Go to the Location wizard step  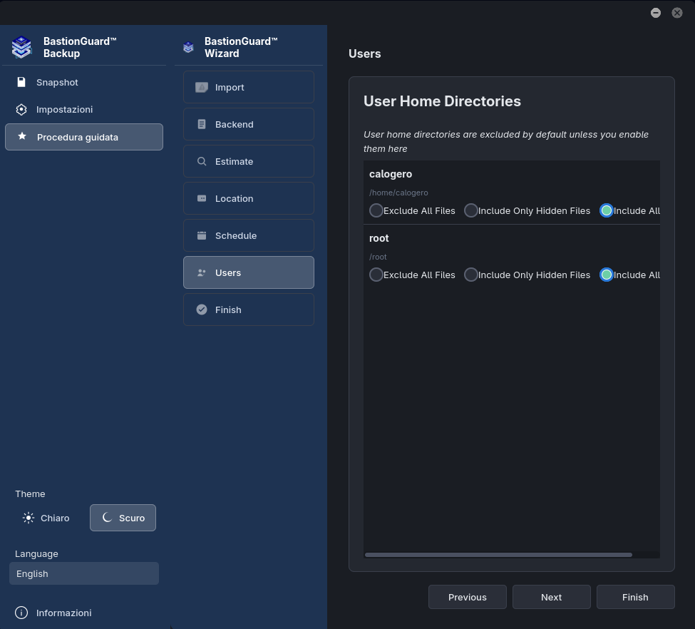tap(249, 199)
